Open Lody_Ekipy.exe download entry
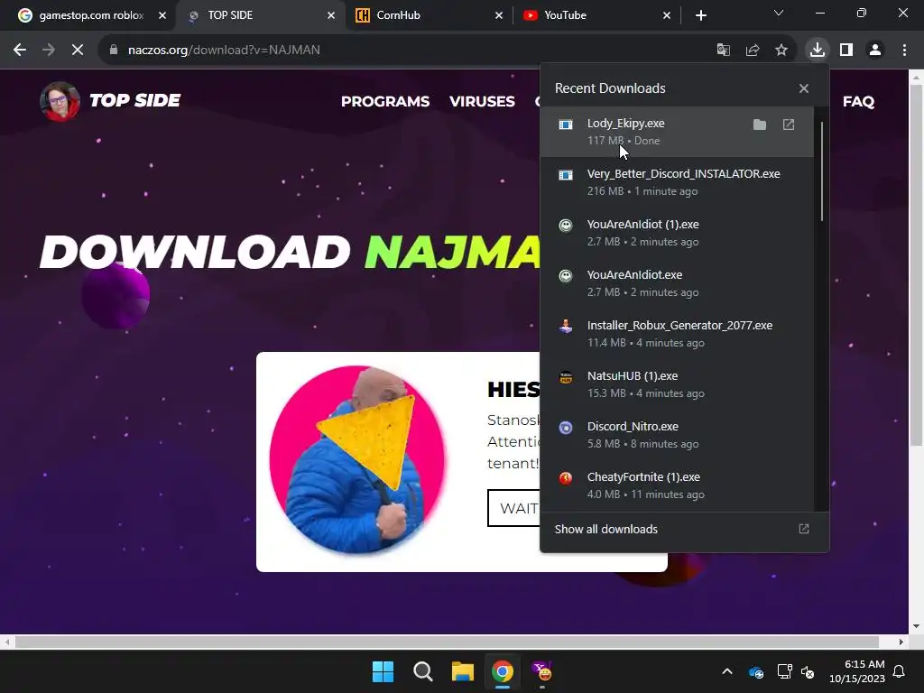Screen dimensions: 924x693 click(677, 132)
